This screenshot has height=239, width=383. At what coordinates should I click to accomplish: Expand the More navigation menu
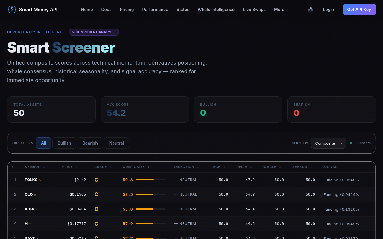[x=281, y=10]
